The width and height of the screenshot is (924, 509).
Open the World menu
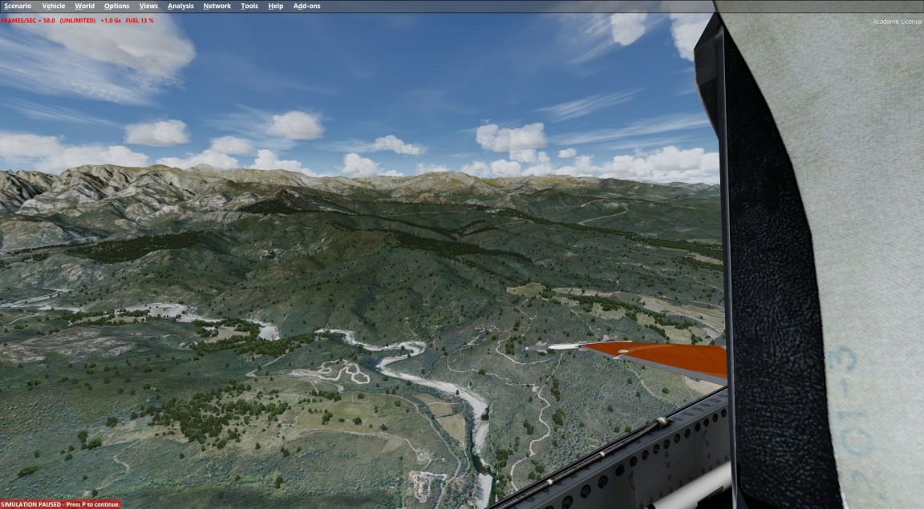[84, 6]
